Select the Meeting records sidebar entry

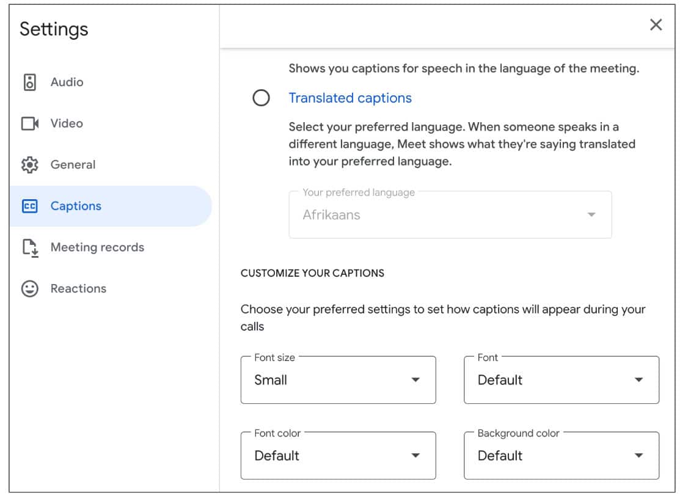coord(97,247)
